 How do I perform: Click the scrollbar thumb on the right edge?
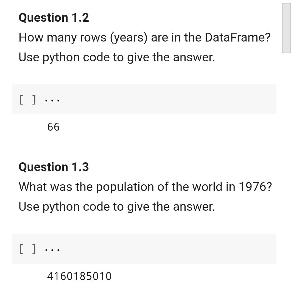click(x=286, y=27)
